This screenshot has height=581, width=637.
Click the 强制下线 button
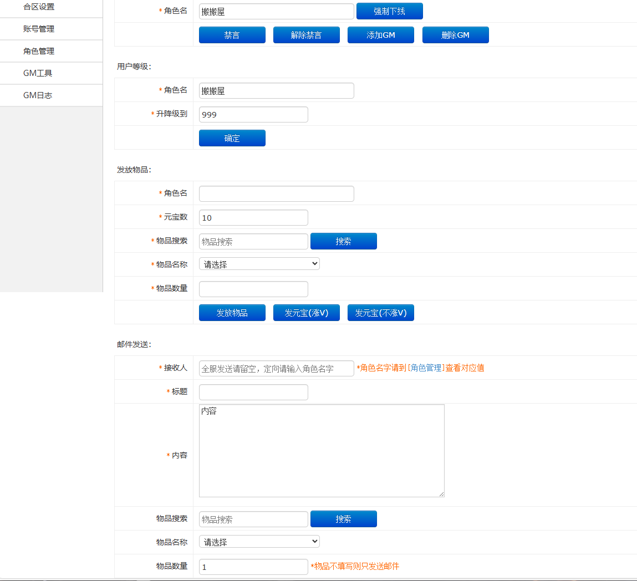tap(389, 11)
